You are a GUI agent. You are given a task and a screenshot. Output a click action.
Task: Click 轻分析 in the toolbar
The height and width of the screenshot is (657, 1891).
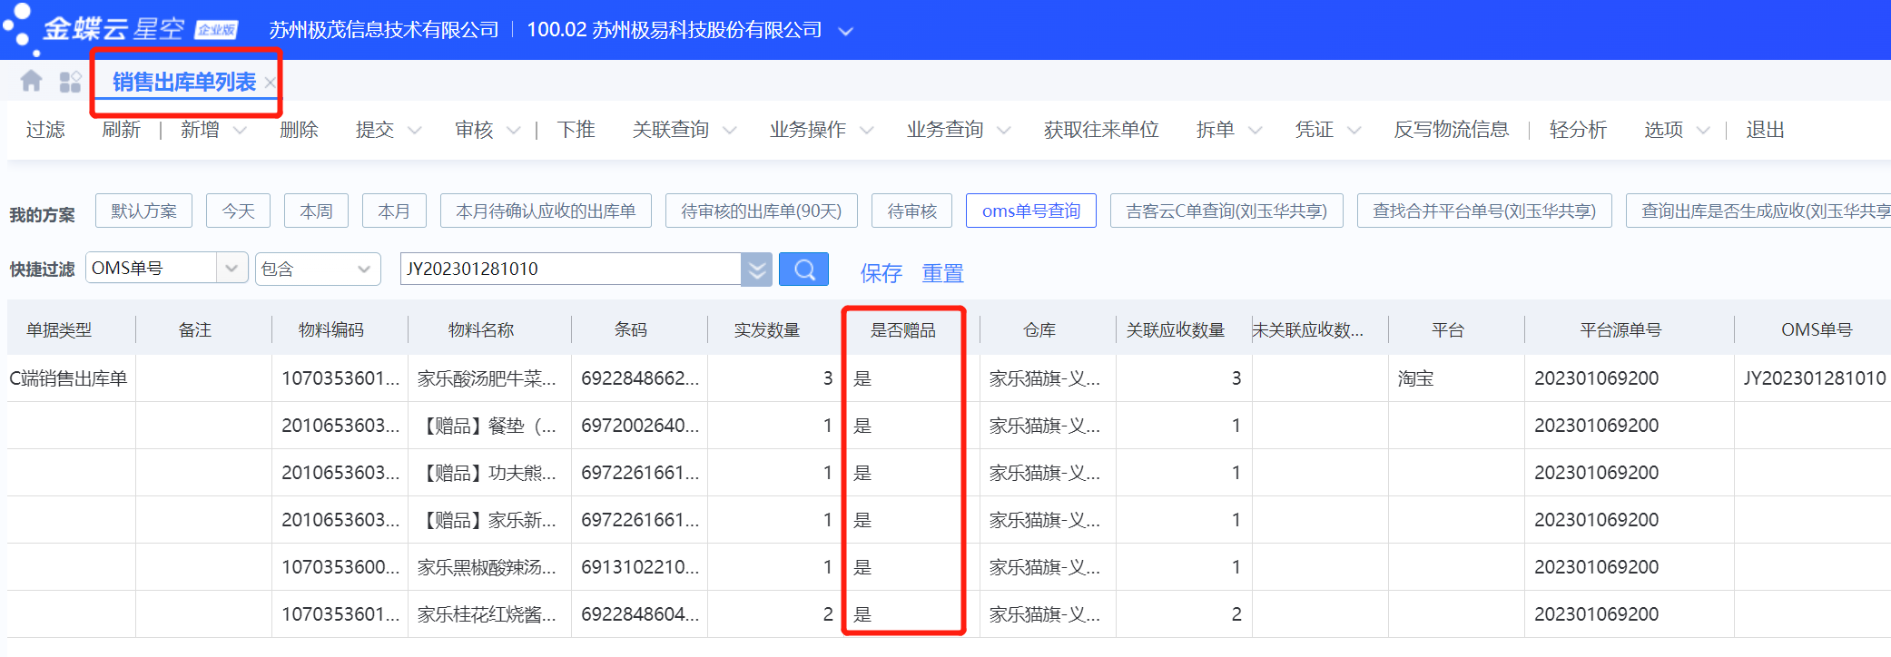(x=1578, y=130)
